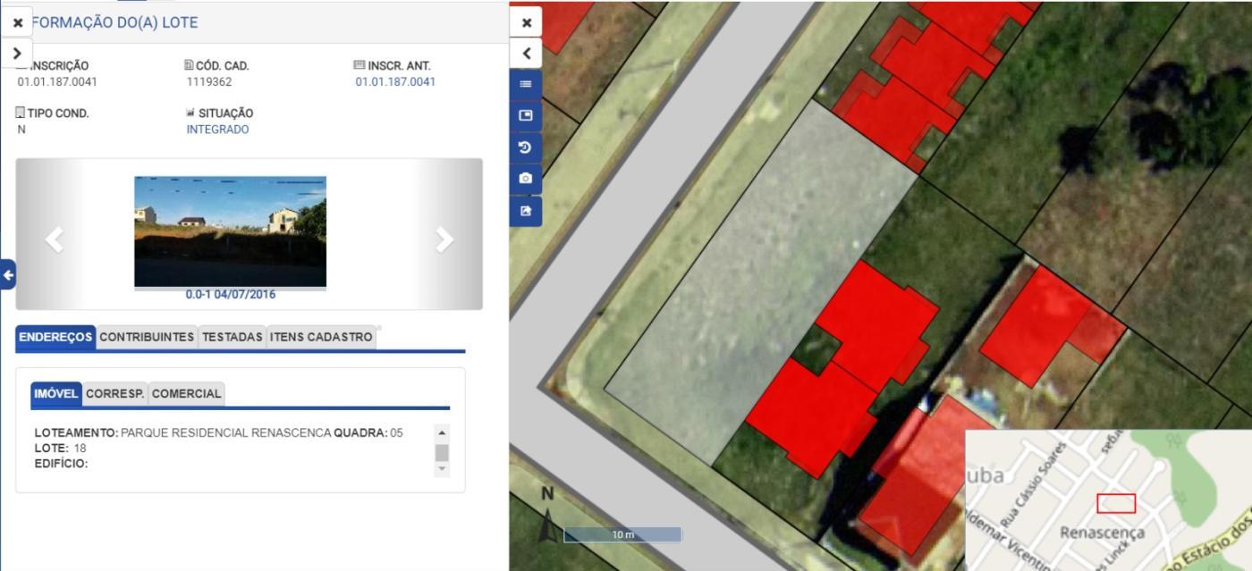Open the layers list panel icon
The image size is (1252, 571).
pyautogui.click(x=527, y=83)
